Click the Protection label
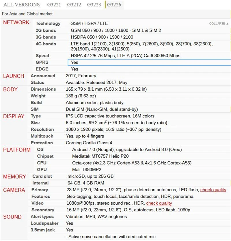 pyautogui.click(x=42, y=143)
